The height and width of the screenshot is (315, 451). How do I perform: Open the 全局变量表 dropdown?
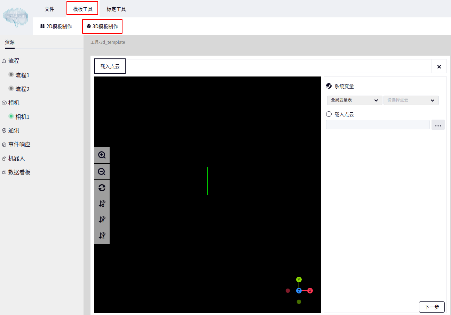(355, 100)
